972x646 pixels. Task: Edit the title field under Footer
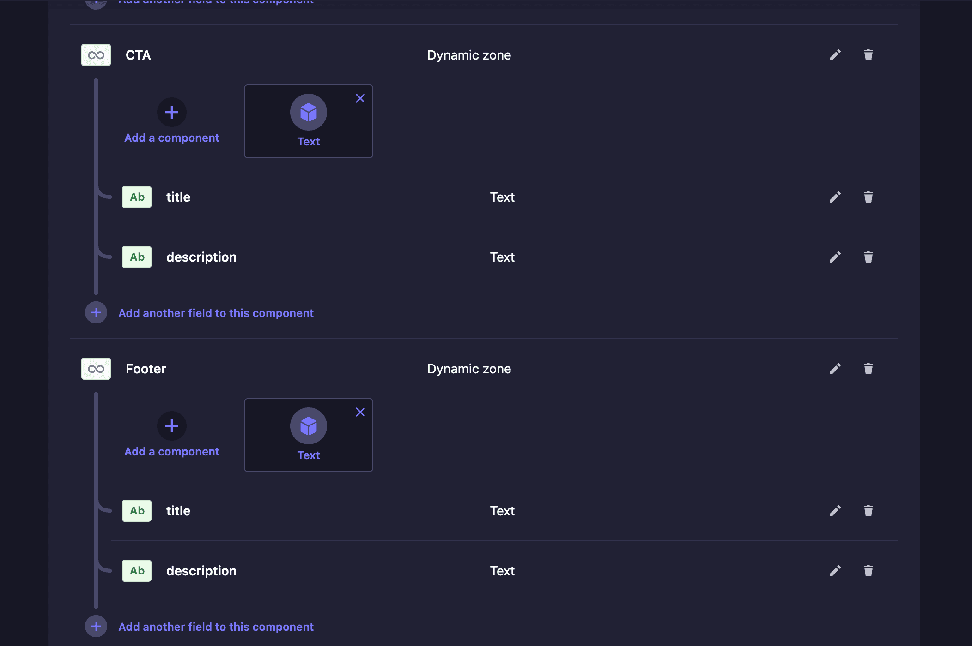(x=835, y=511)
